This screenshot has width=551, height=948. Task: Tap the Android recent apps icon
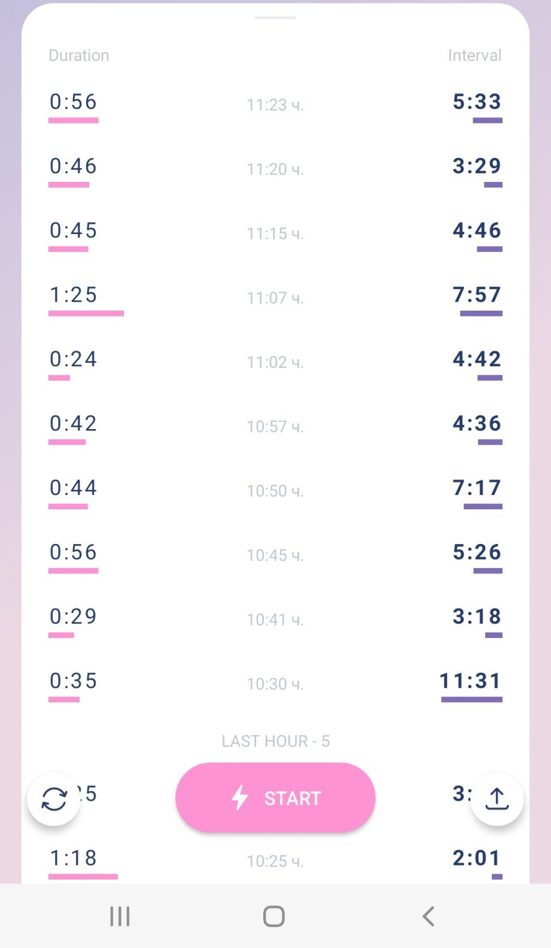click(x=120, y=916)
